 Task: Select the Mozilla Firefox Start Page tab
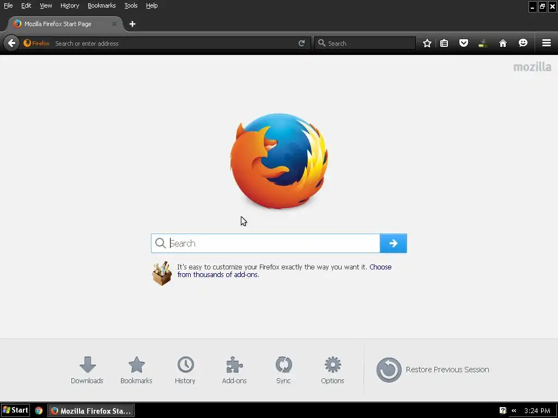click(x=65, y=24)
